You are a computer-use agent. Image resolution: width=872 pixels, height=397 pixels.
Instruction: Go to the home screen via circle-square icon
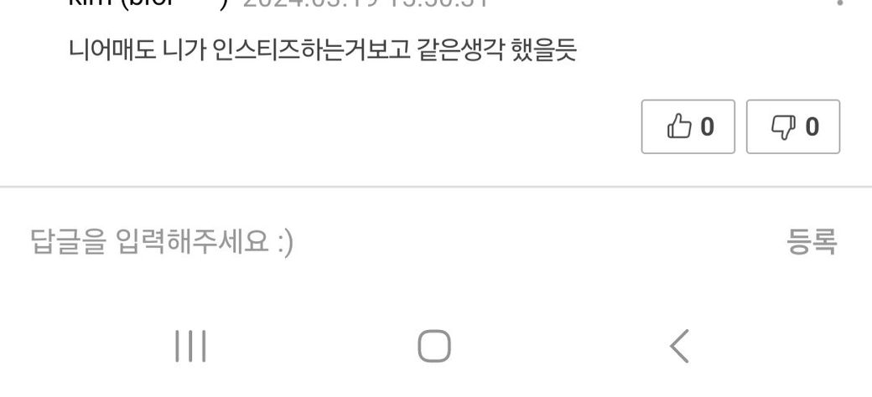coord(433,346)
